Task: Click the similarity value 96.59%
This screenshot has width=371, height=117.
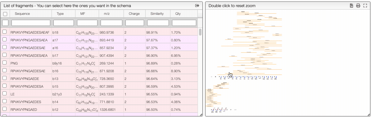Action: (x=152, y=86)
